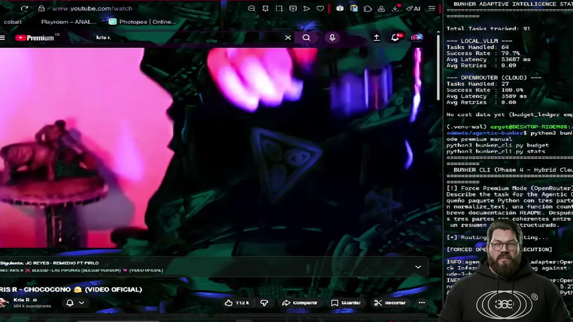This screenshot has width=573, height=322.
Task: Dislike the video
Action: coord(264,303)
